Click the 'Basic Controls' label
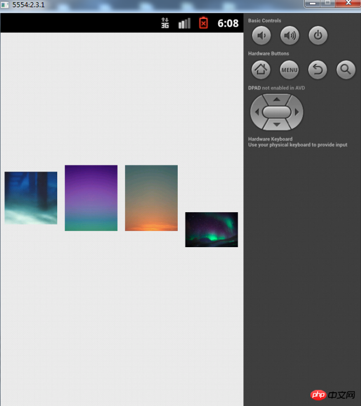 tap(264, 21)
